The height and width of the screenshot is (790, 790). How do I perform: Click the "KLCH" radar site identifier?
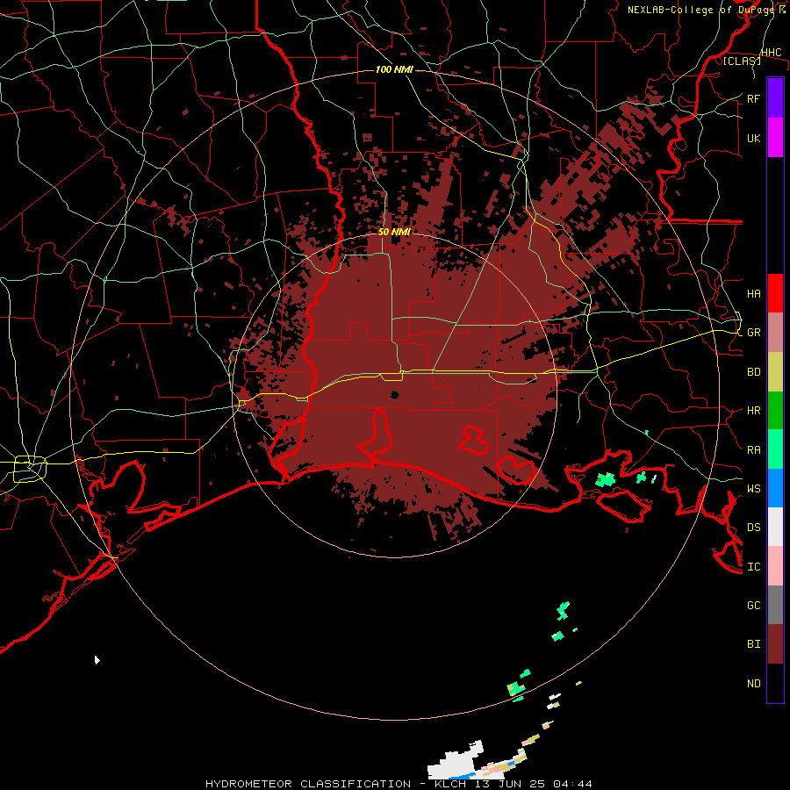[451, 784]
